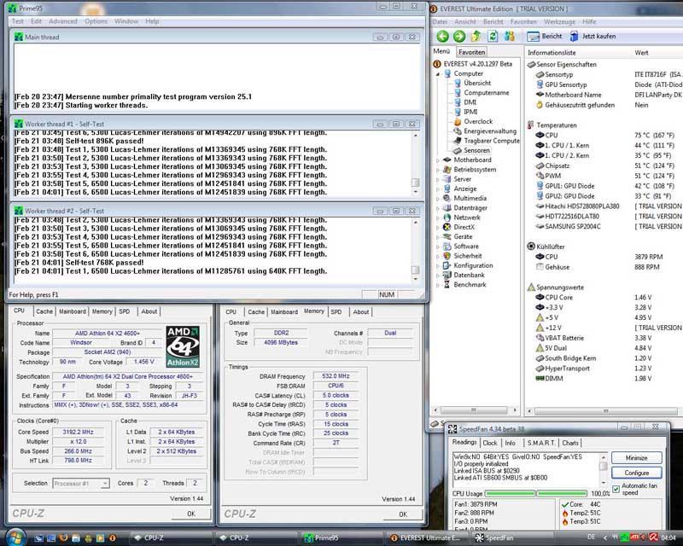Click the two-person icon in EVEREST toolbar
The height and width of the screenshot is (546, 683).
point(509,36)
